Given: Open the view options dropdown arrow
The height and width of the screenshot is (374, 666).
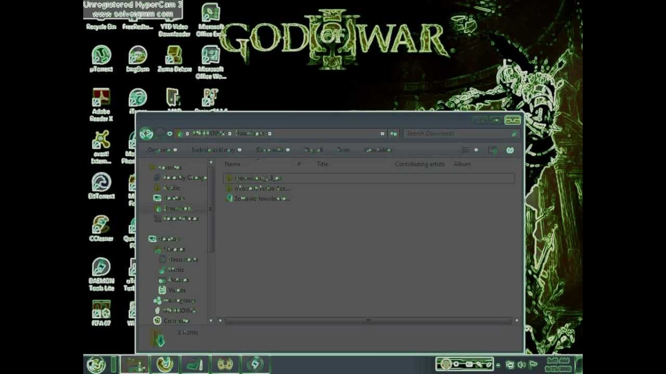Looking at the screenshot, I should pyautogui.click(x=476, y=150).
